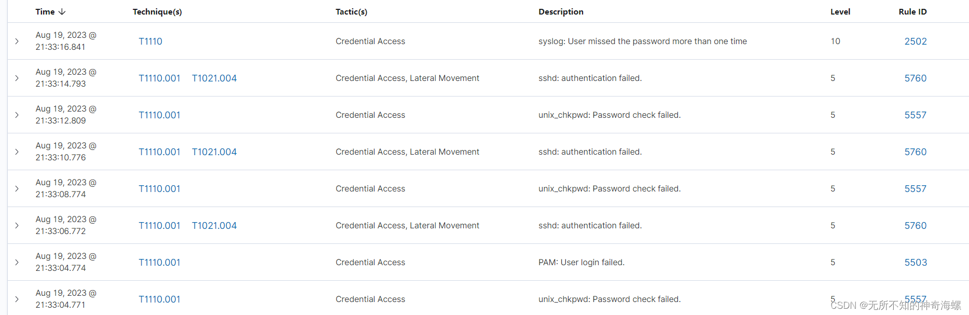969x315 pixels.
Task: Open T1110.001 in the PAM login row
Action: [159, 262]
